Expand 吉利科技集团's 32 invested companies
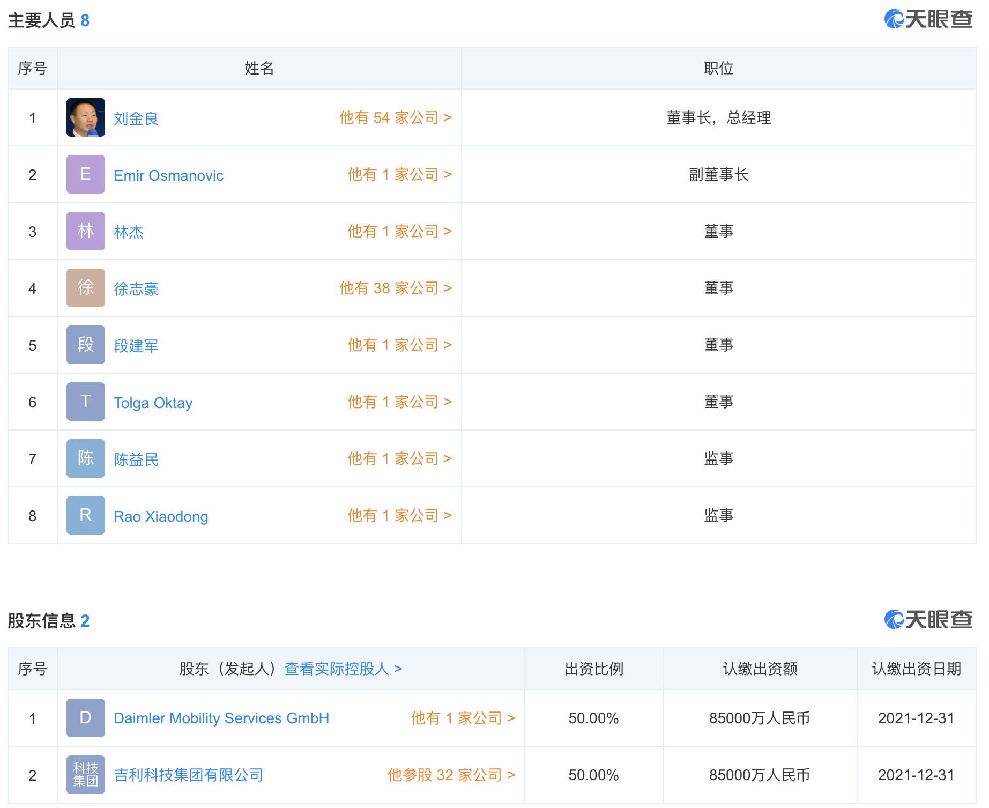The width and height of the screenshot is (989, 808). [x=451, y=775]
